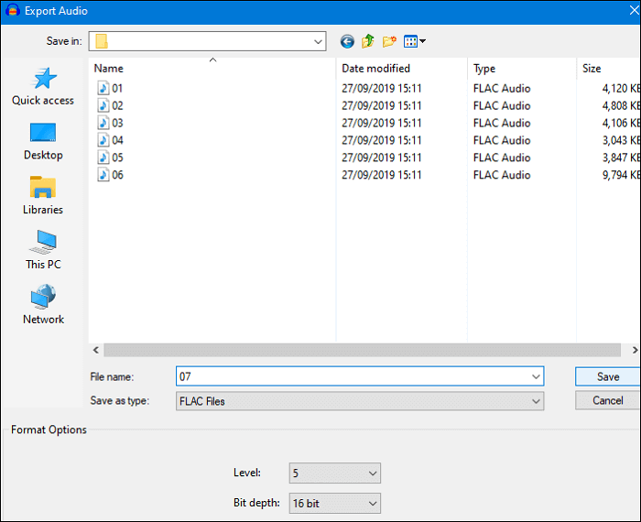The image size is (641, 522).
Task: Click the Back navigation arrow icon
Action: 347,41
